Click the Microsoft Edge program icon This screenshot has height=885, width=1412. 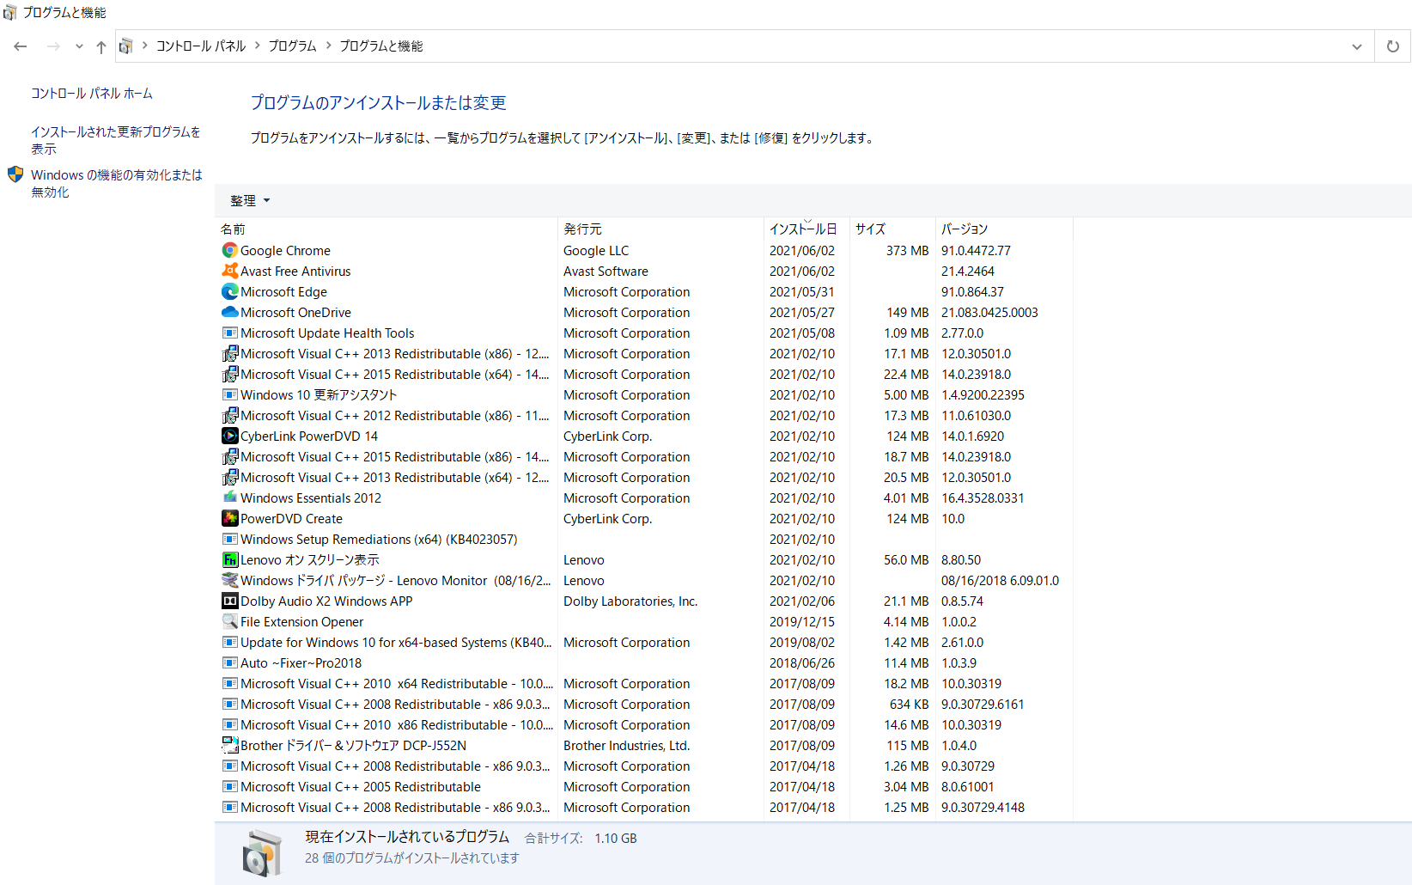pos(229,292)
